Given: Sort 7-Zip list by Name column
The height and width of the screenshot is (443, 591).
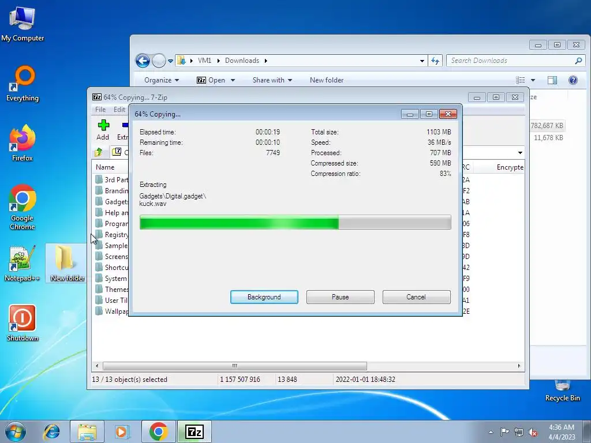Looking at the screenshot, I should point(105,167).
